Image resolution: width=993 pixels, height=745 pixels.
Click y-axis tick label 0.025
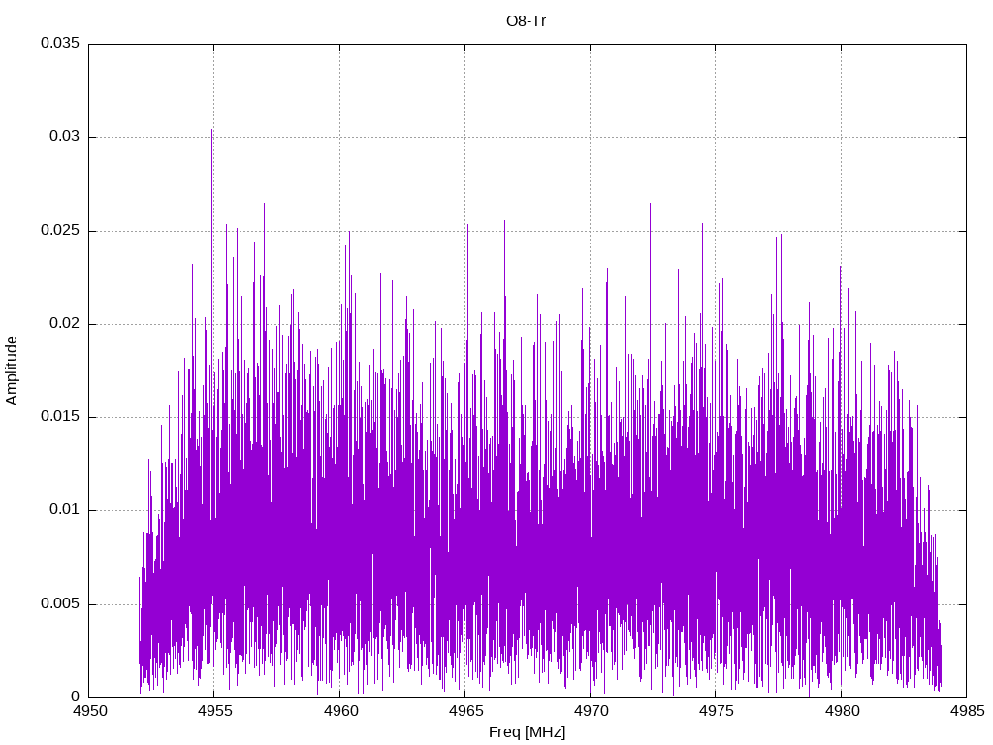[60, 230]
